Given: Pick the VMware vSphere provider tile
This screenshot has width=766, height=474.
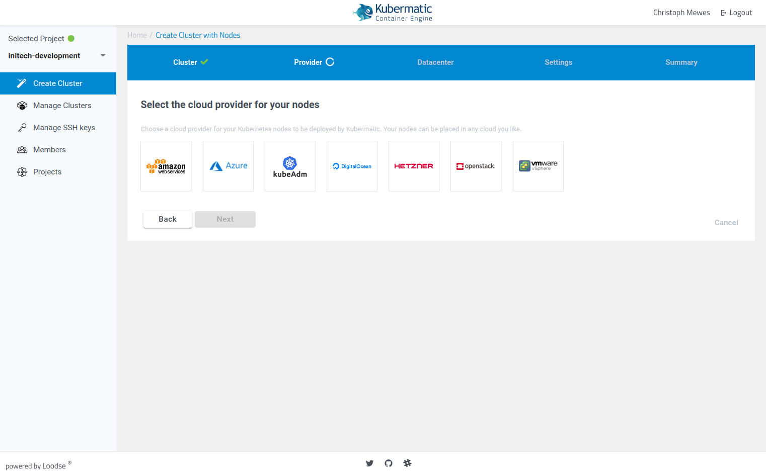Looking at the screenshot, I should point(538,166).
